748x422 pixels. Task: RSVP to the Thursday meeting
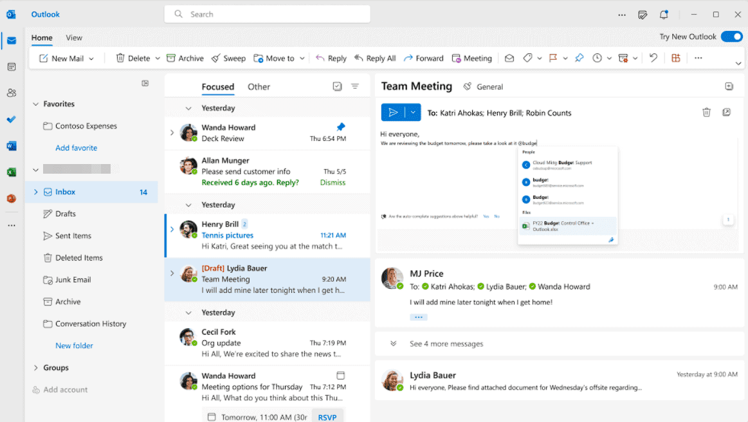point(327,417)
